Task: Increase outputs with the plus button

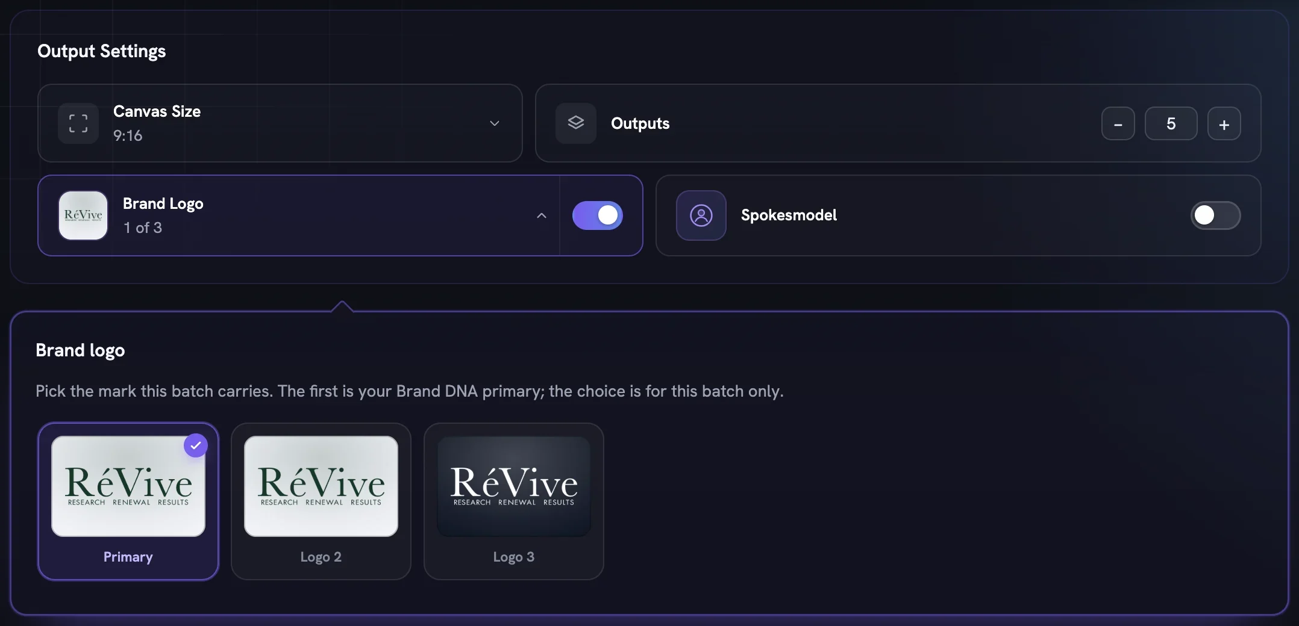Action: pyautogui.click(x=1224, y=124)
